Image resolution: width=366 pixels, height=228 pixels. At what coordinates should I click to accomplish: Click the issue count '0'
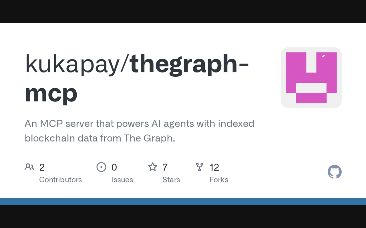[x=114, y=167]
